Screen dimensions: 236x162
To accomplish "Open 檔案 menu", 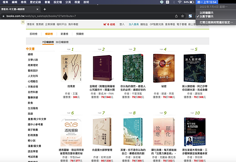I will click(6, 2).
